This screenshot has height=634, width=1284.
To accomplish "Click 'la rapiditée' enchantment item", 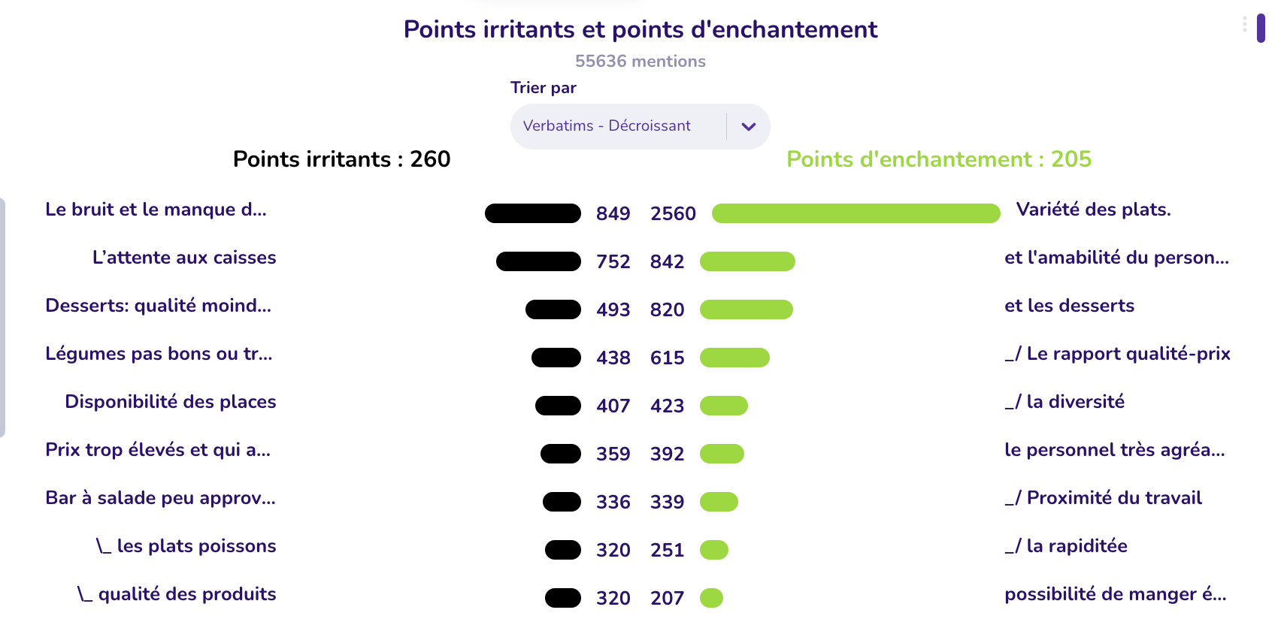I will (x=1066, y=546).
